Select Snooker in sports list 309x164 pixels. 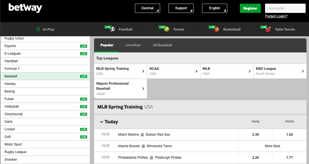tap(45, 160)
